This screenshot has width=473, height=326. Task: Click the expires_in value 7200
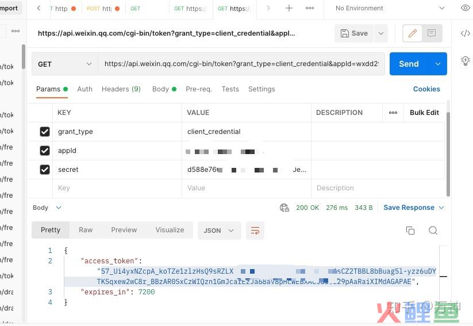pyautogui.click(x=147, y=292)
